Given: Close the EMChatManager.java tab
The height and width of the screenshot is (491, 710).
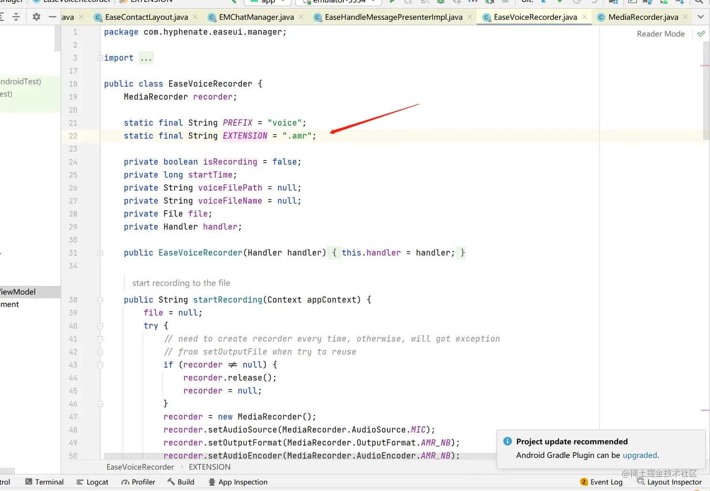Looking at the screenshot, I should coord(301,17).
